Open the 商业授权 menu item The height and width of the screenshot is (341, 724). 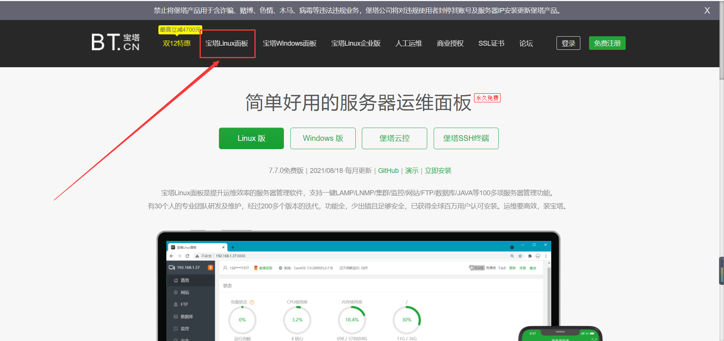pos(450,43)
